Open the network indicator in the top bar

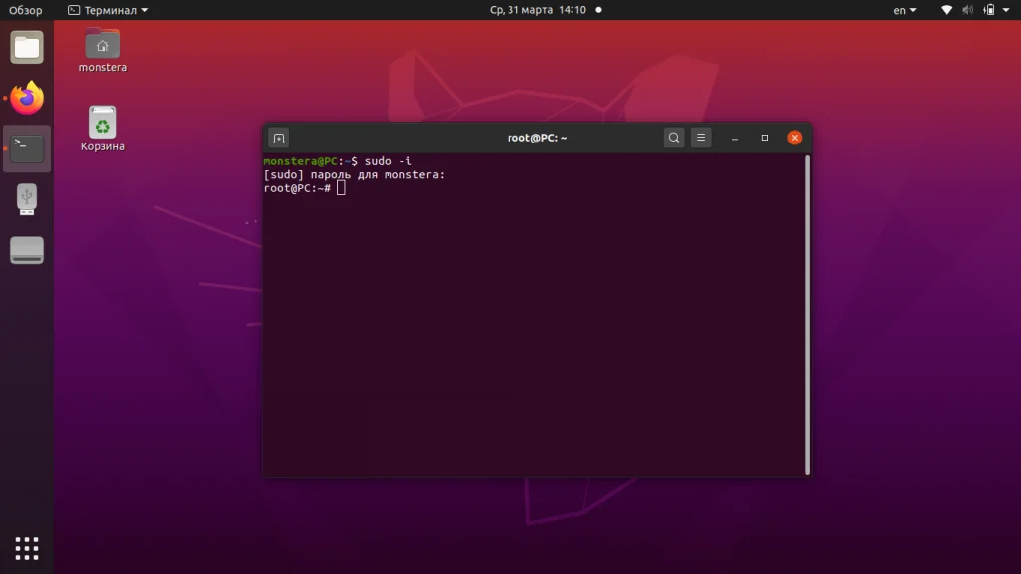coord(945,10)
